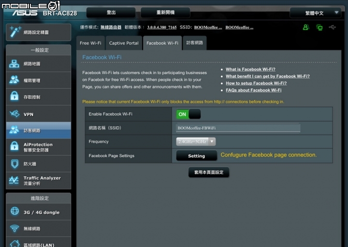Click the 區域網路(LAN) menu text
348x247 pixels.
pos(39,245)
